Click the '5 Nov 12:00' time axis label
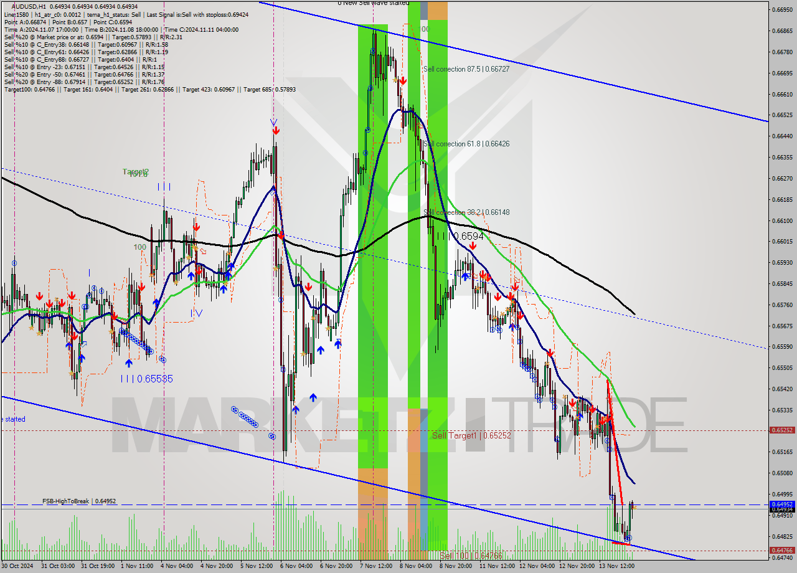This screenshot has width=797, height=573. (x=257, y=566)
